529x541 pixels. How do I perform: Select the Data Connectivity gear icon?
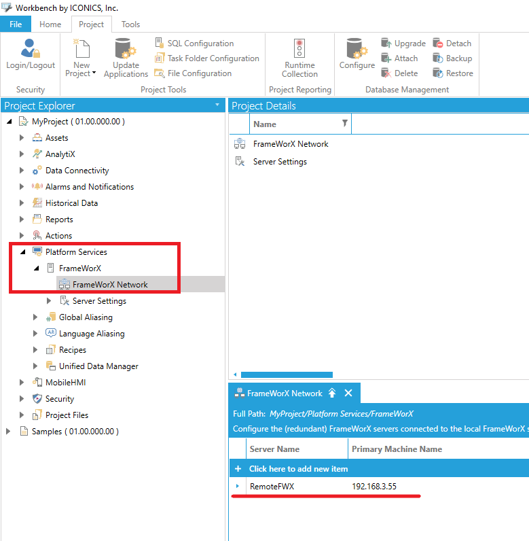pos(37,170)
